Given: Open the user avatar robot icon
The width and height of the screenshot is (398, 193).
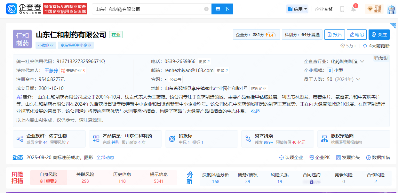Looking at the screenshot, I should (391, 9).
